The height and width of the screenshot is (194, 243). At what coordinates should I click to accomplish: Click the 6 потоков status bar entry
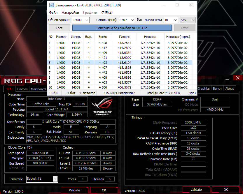point(88,93)
